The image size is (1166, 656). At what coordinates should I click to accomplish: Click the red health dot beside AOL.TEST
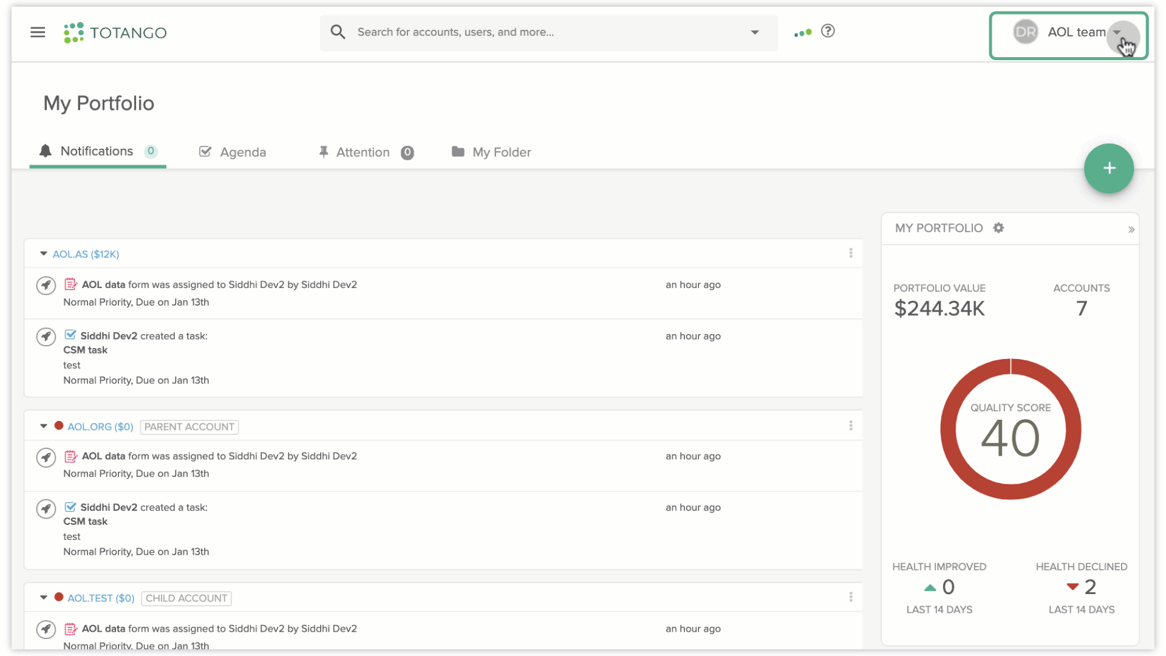[x=59, y=597]
